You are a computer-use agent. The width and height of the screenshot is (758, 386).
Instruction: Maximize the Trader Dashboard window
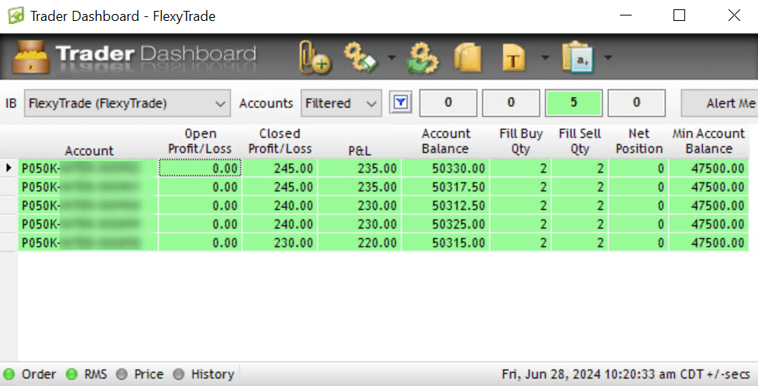pos(679,16)
